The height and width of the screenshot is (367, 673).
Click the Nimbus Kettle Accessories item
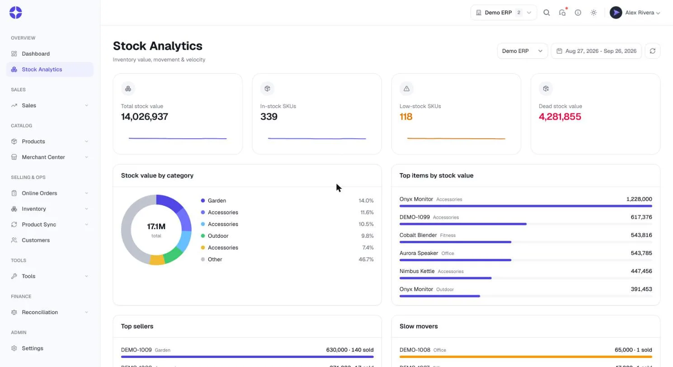tap(526, 274)
